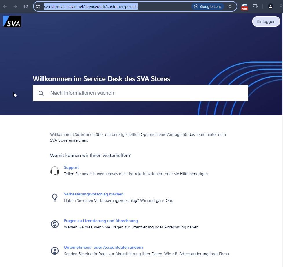Bookmark this page with the star icon
The height and width of the screenshot is (267, 283).
click(x=230, y=6)
